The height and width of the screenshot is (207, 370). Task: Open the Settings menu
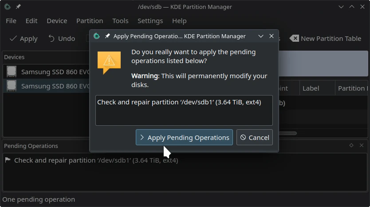click(x=150, y=21)
